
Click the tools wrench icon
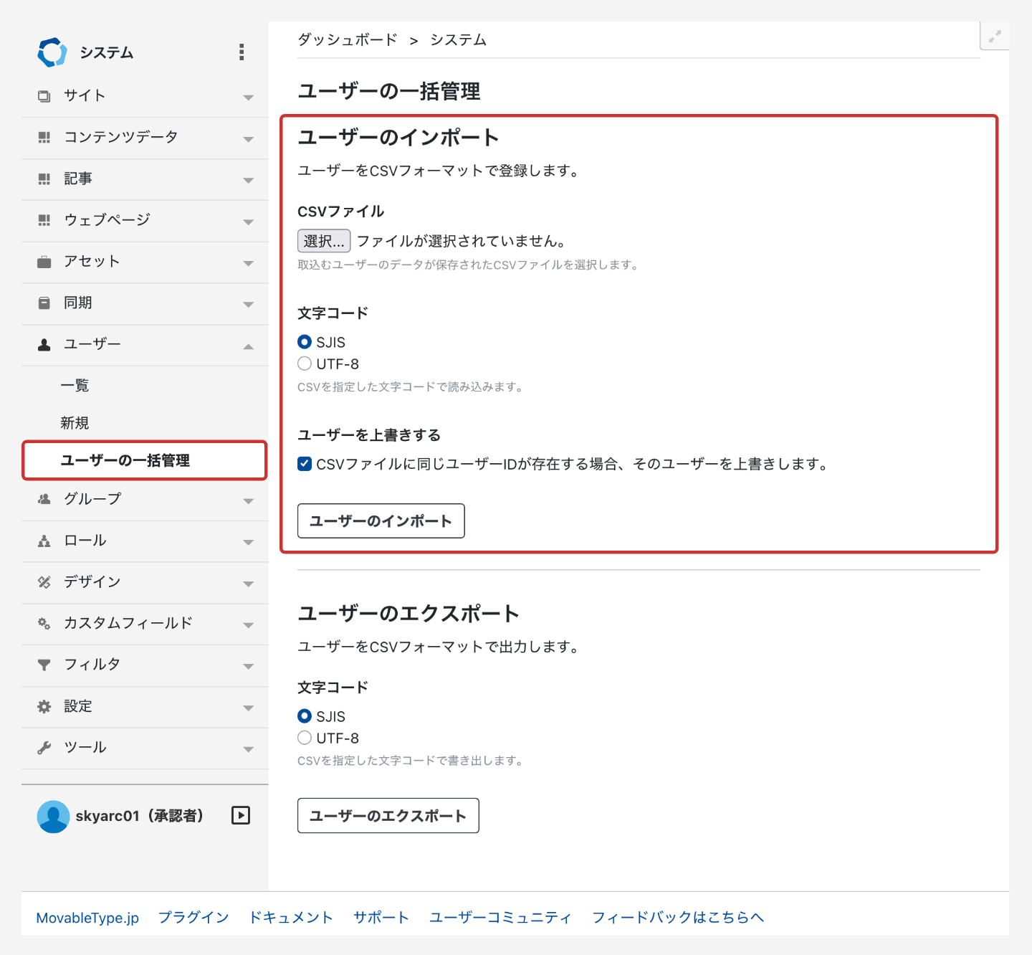pyautogui.click(x=44, y=748)
